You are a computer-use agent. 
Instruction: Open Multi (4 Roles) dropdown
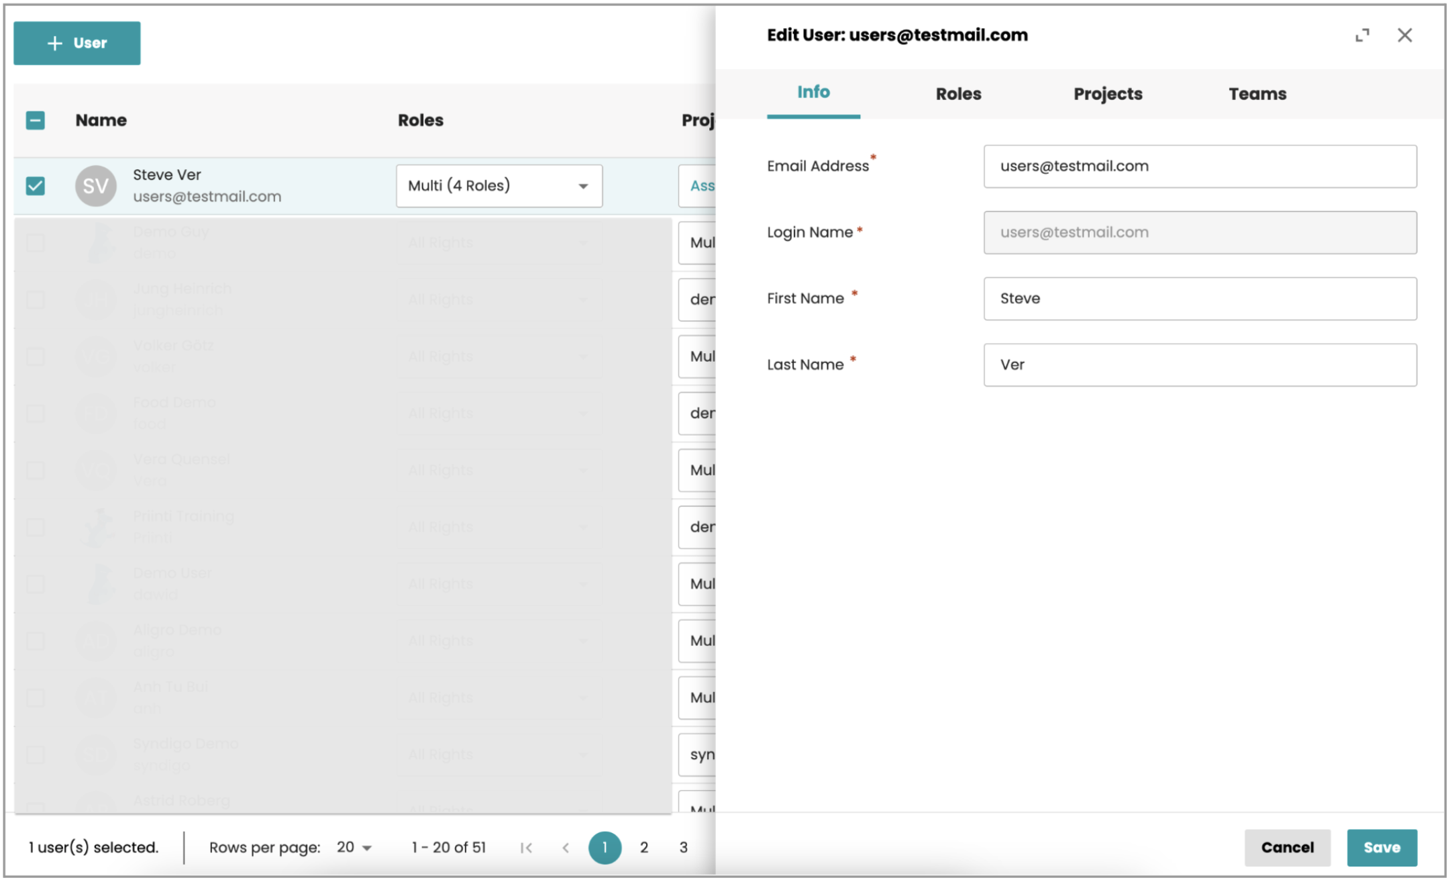(499, 186)
